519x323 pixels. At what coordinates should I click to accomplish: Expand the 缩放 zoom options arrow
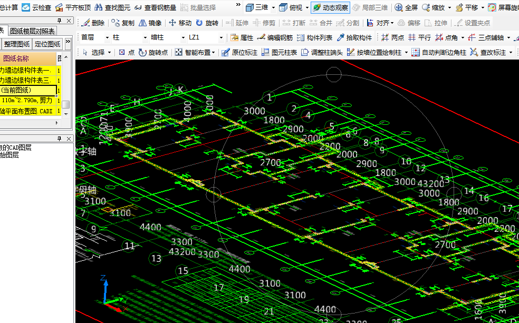[x=449, y=7]
